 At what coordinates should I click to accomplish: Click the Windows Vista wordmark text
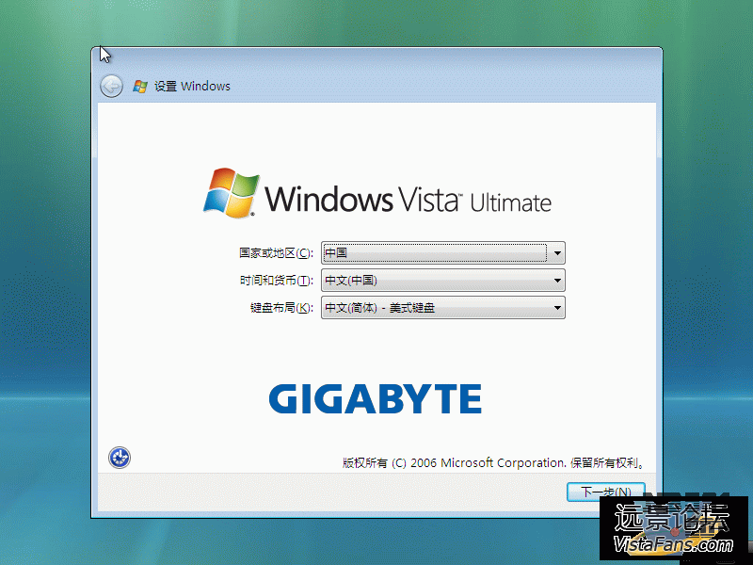tap(362, 200)
